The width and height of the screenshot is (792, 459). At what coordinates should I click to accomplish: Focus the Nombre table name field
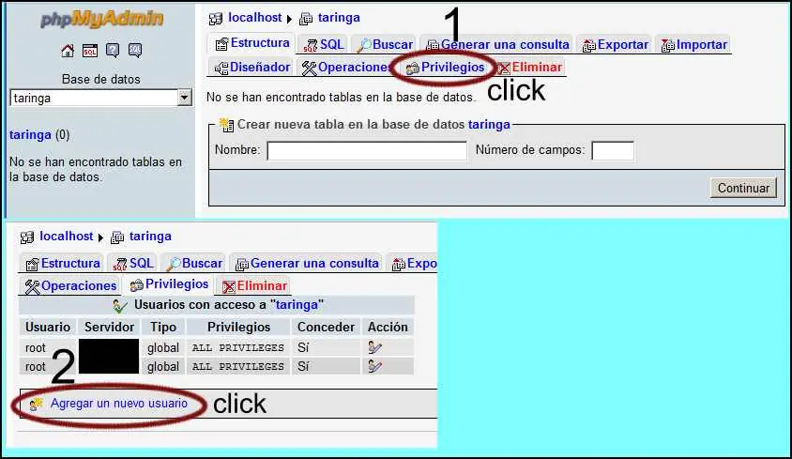[x=367, y=150]
